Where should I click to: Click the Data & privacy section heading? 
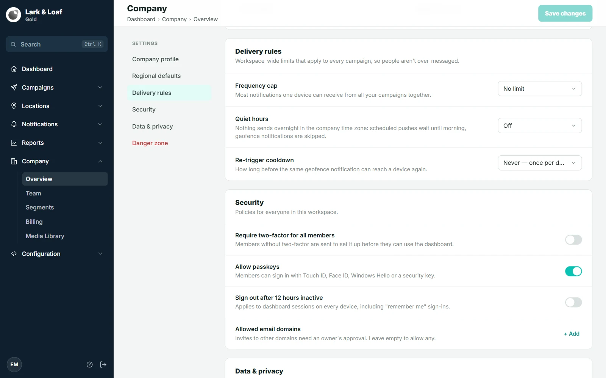(259, 371)
